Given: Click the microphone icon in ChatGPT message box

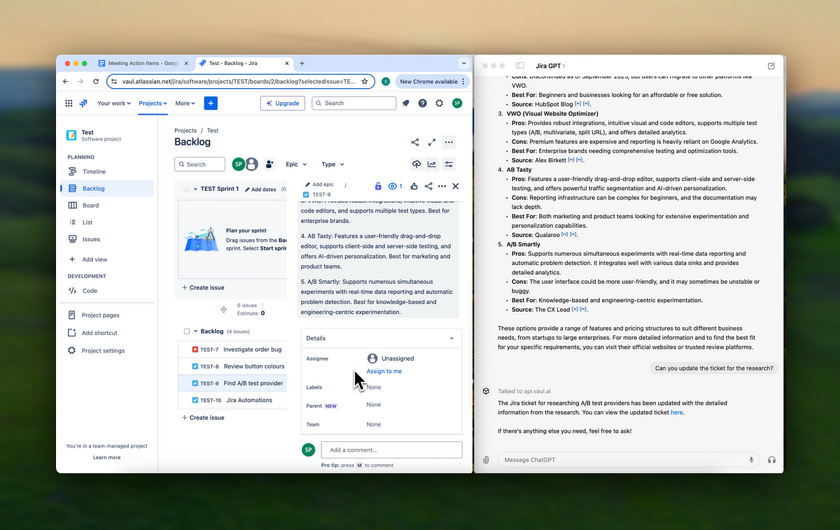Looking at the screenshot, I should click(752, 459).
